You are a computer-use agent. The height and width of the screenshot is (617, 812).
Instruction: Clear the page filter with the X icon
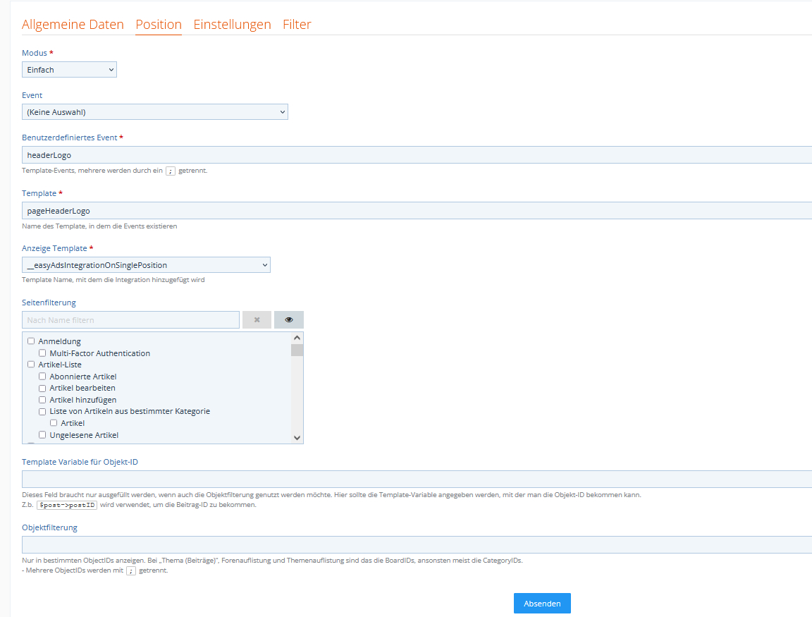pos(257,320)
